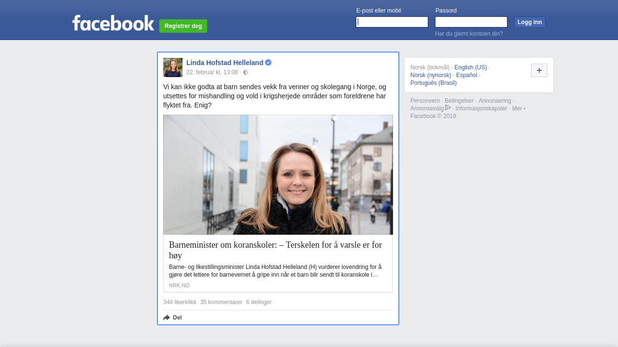
Task: Click the green Registrer deg button
Action: click(183, 26)
